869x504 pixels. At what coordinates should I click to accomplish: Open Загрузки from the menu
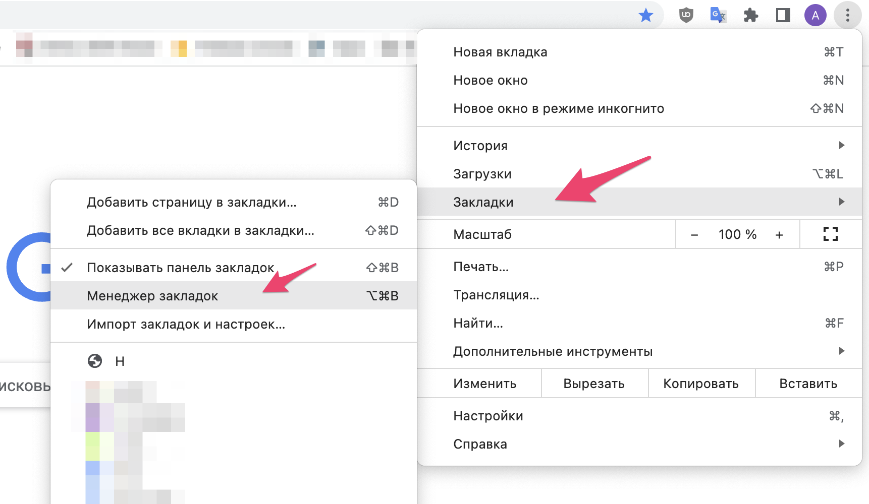pos(639,174)
